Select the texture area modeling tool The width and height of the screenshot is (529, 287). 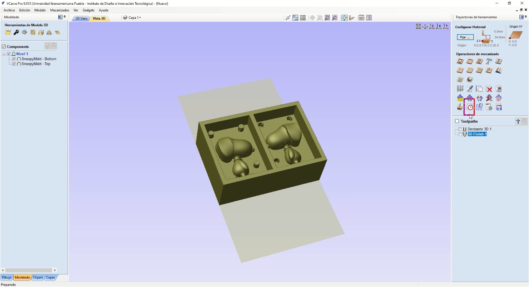click(33, 32)
